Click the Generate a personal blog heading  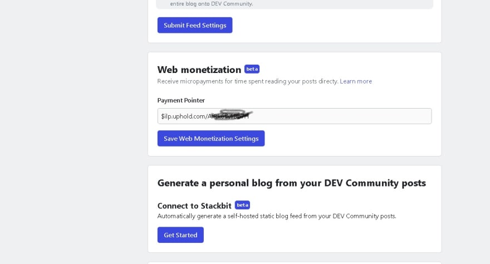[x=291, y=183]
